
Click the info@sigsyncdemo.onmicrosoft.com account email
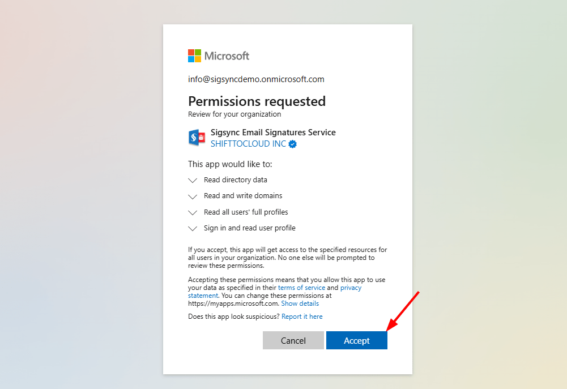(256, 79)
